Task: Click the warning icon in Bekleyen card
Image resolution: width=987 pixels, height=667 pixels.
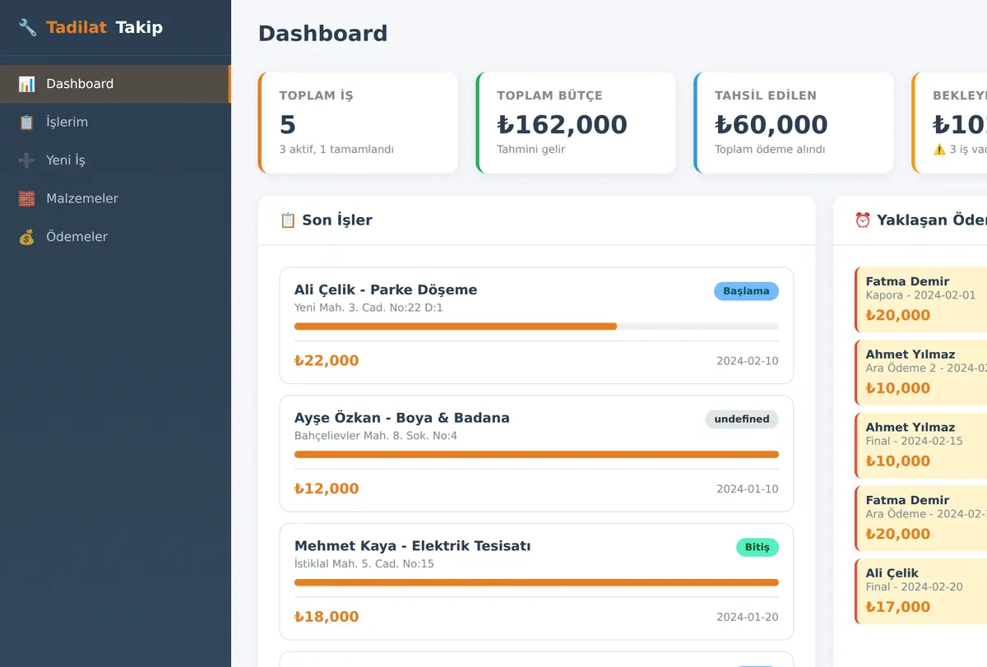Action: [938, 150]
